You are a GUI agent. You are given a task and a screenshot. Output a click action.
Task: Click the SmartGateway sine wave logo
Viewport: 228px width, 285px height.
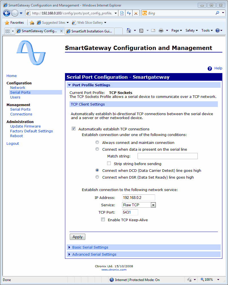(31, 53)
